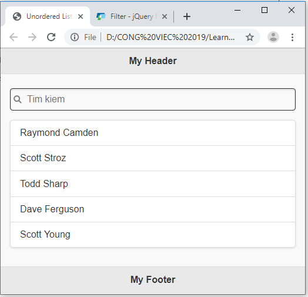Select the Dave Ferguson list item
This screenshot has height=297, width=308.
153,209
